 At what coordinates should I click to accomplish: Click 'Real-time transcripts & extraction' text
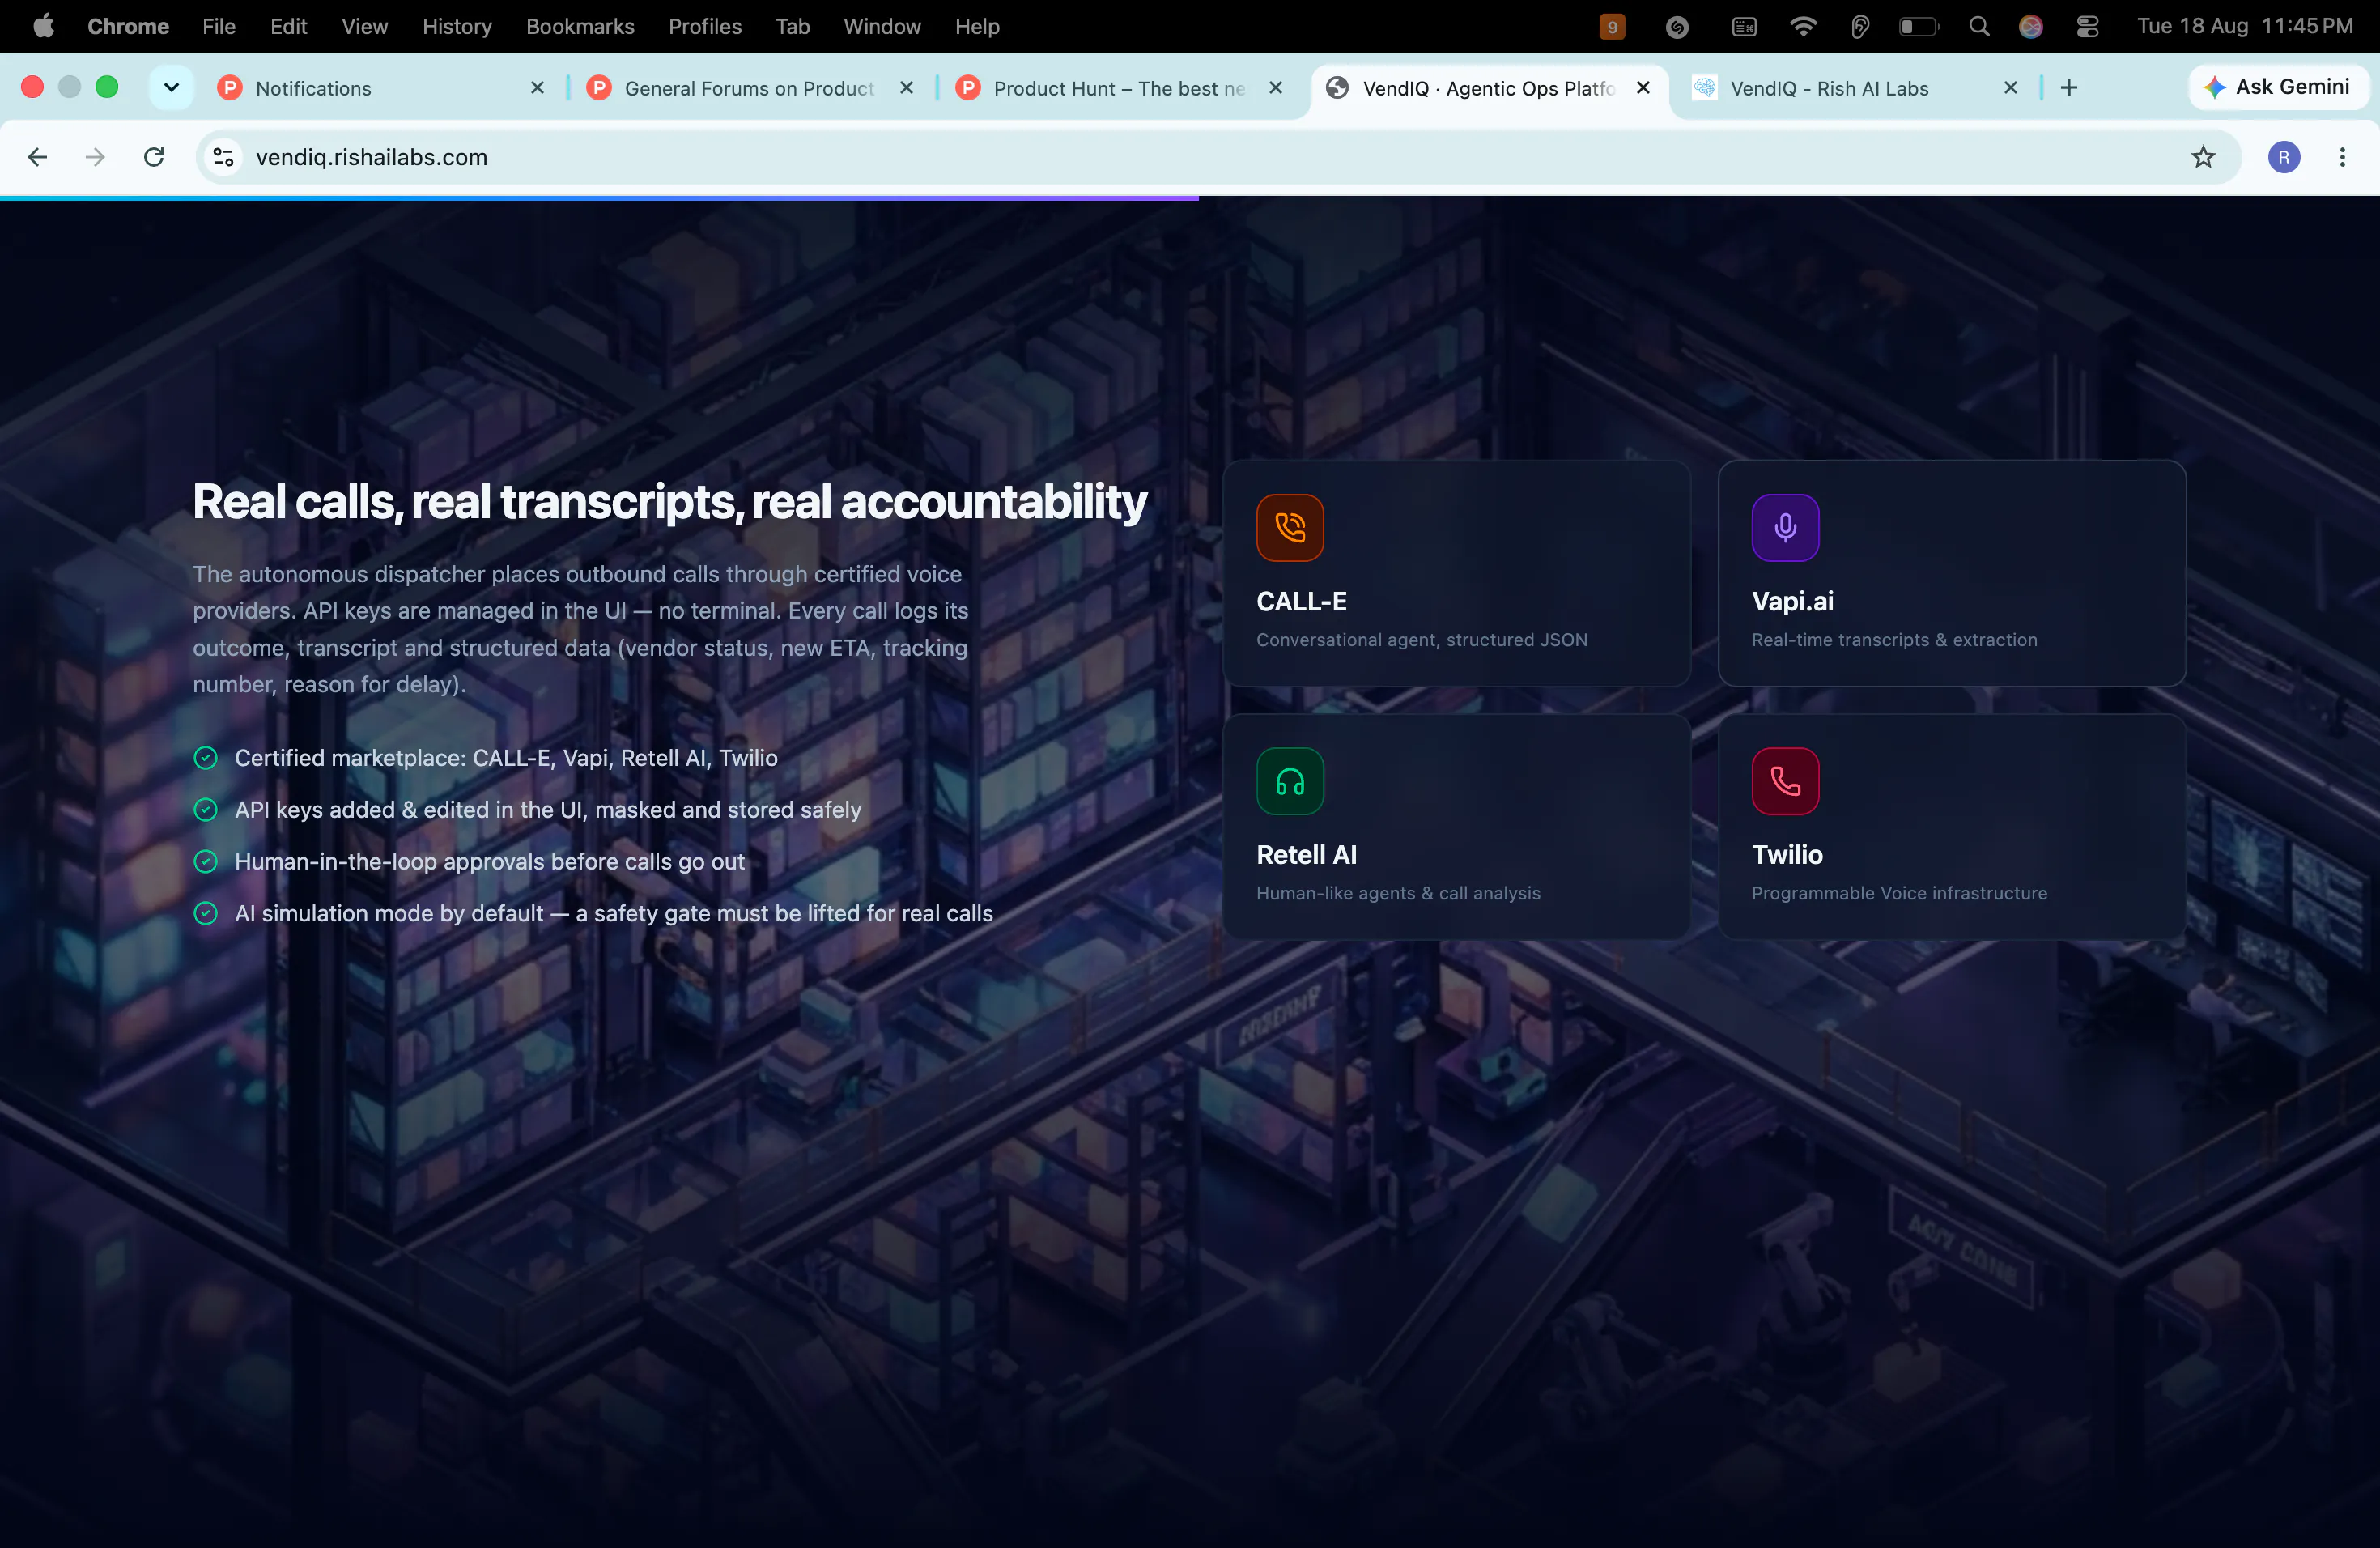(1894, 640)
